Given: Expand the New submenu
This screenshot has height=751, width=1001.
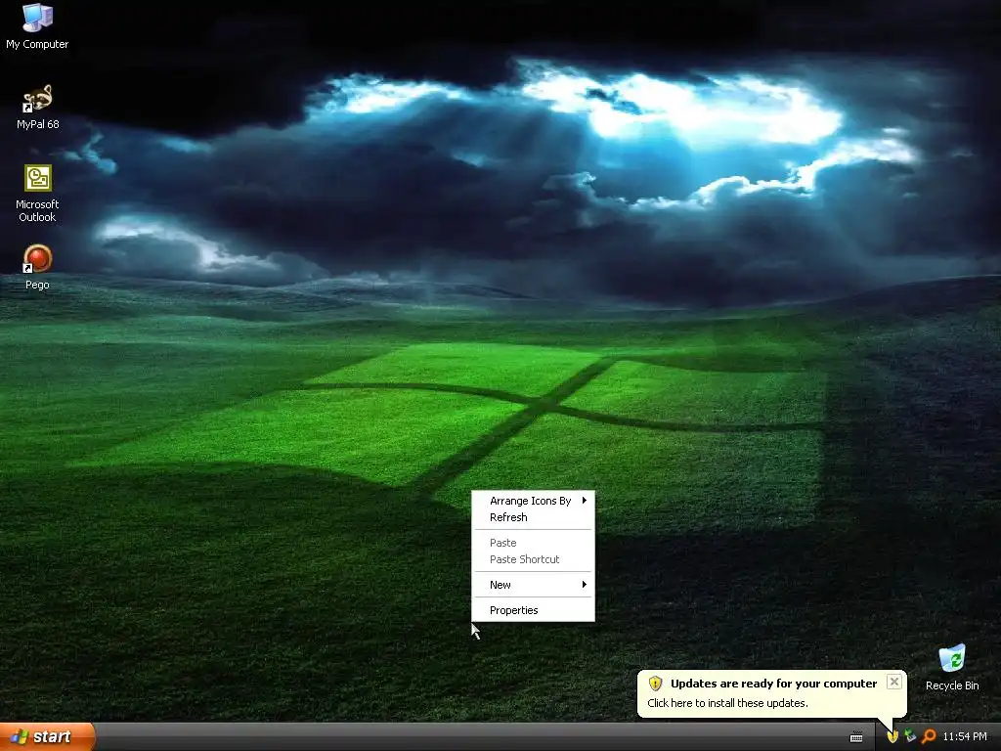Looking at the screenshot, I should tap(533, 585).
